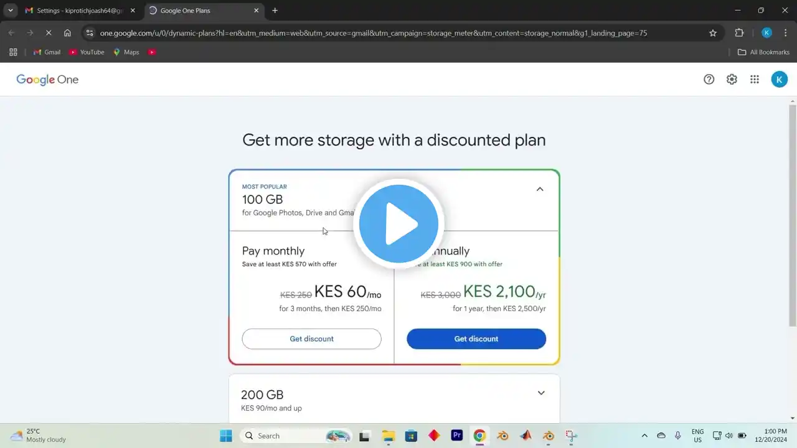Open the All Bookmarks folder
Screen dimensions: 797x448
763,52
